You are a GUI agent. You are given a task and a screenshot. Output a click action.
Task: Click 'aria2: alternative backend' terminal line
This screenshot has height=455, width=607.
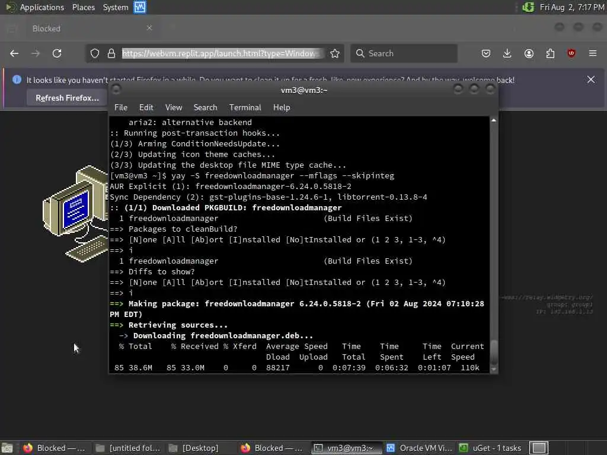[x=190, y=122]
